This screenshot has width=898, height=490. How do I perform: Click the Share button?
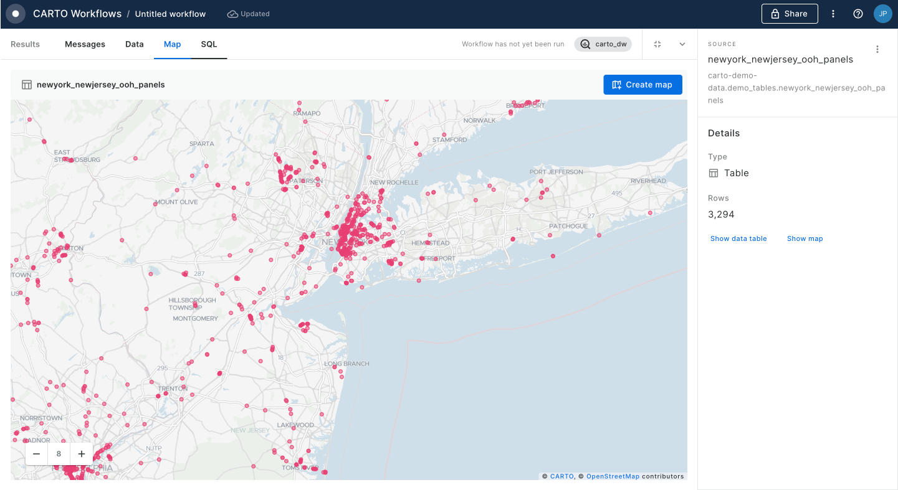789,14
